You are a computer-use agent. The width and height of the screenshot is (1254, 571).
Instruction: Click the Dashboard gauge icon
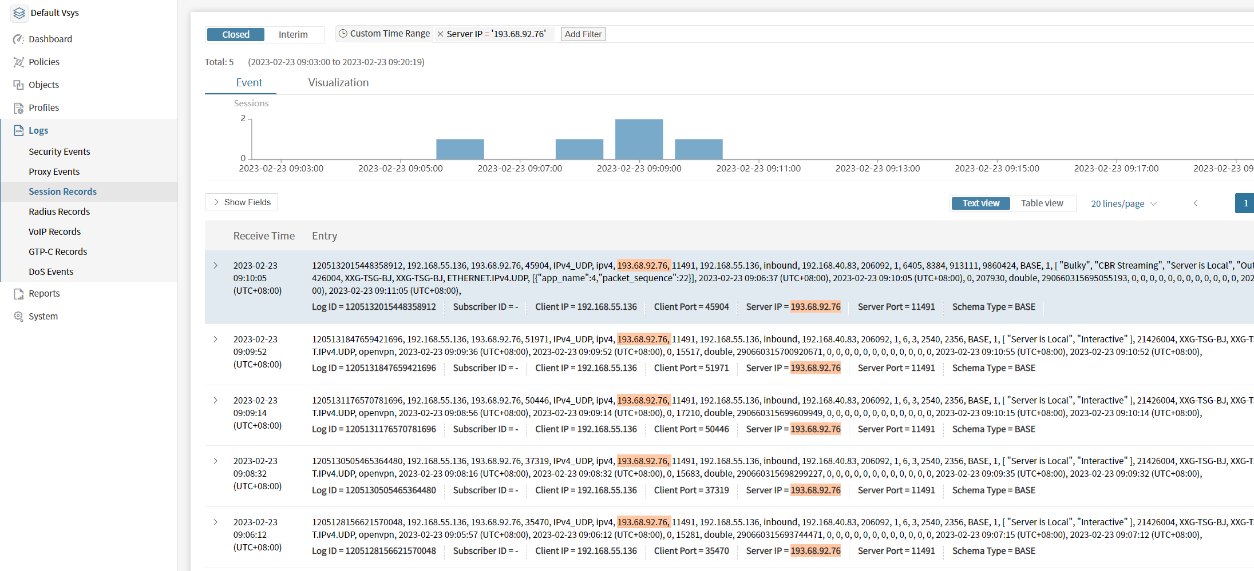click(x=18, y=39)
